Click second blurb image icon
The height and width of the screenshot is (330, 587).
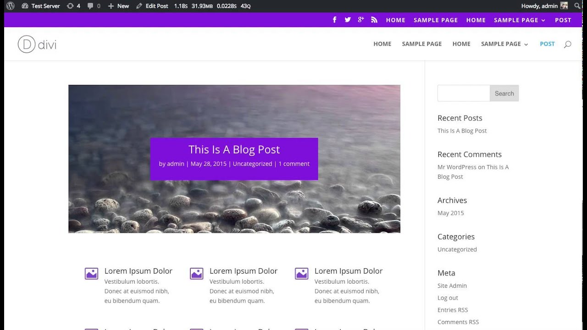click(197, 274)
